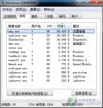The height and width of the screenshot is (108, 103).
Task: Minimize the Task Manager window
Action: [x=80, y=2]
